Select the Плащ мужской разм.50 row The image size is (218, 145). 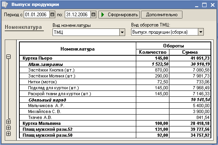[115, 135]
